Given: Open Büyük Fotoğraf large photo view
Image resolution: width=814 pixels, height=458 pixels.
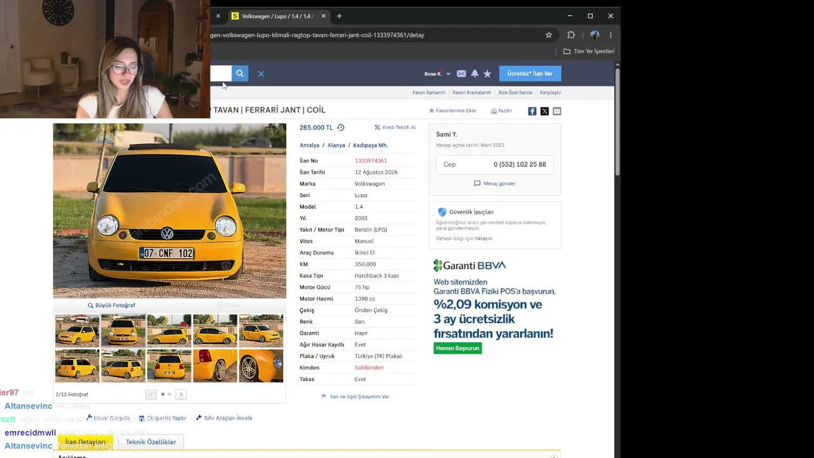Looking at the screenshot, I should coord(111,305).
